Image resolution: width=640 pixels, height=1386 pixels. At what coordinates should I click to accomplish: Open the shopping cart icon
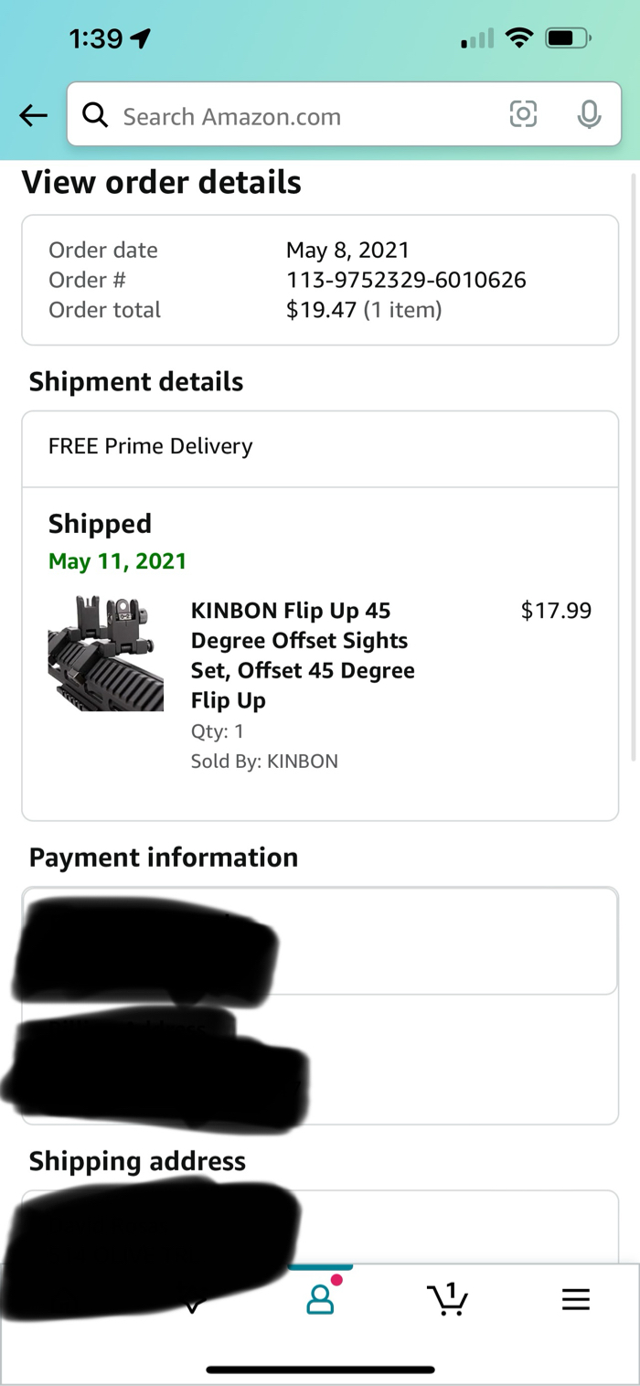click(x=448, y=1299)
